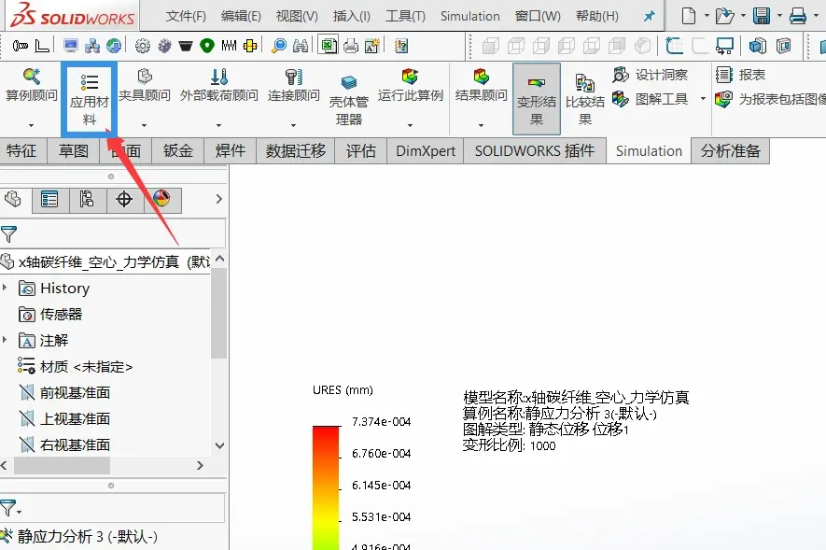The image size is (826, 550).
Task: Click the screen with arrows toolbar icon
Action: [725, 46]
